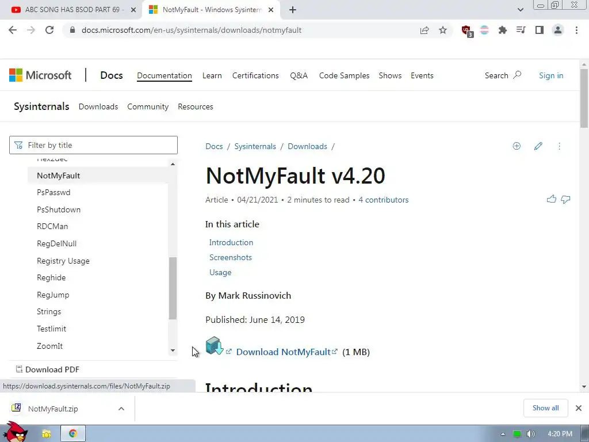Image resolution: width=589 pixels, height=442 pixels.
Task: Show hidden tray icons arrow
Action: coord(503,434)
